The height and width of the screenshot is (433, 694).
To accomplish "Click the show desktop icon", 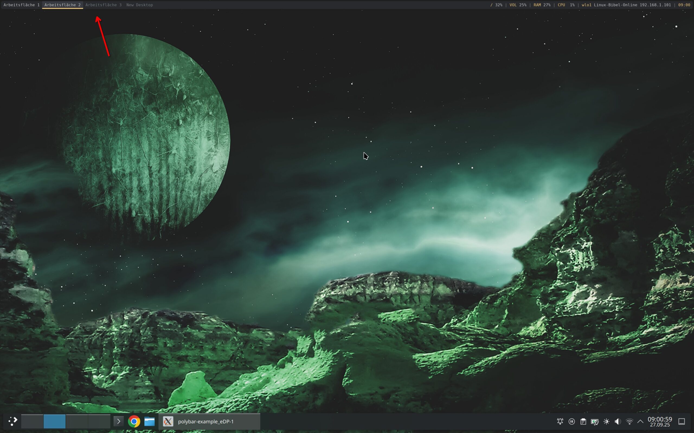I will (682, 421).
